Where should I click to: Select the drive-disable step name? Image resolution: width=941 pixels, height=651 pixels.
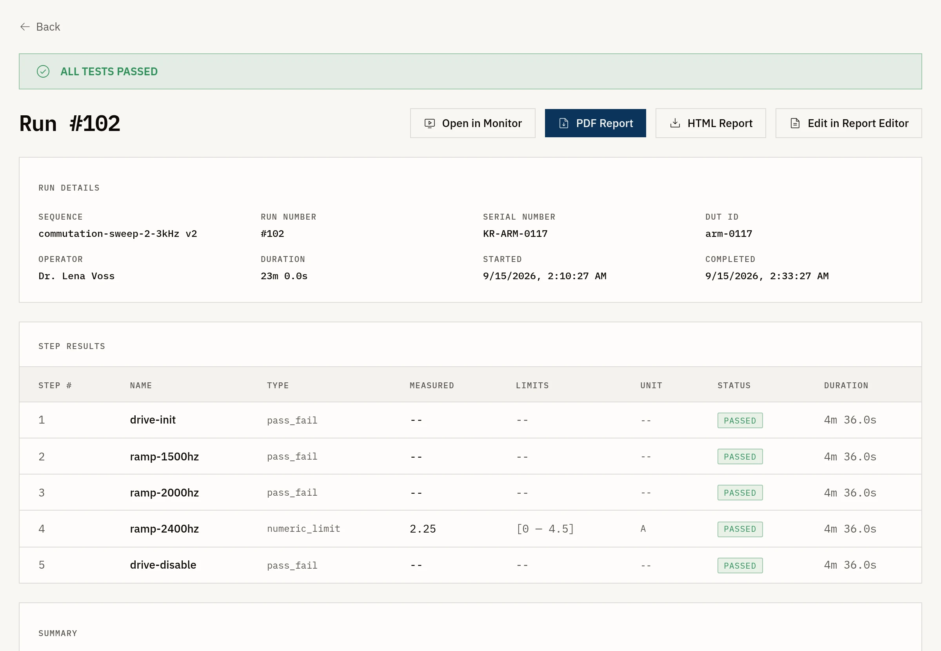click(163, 565)
